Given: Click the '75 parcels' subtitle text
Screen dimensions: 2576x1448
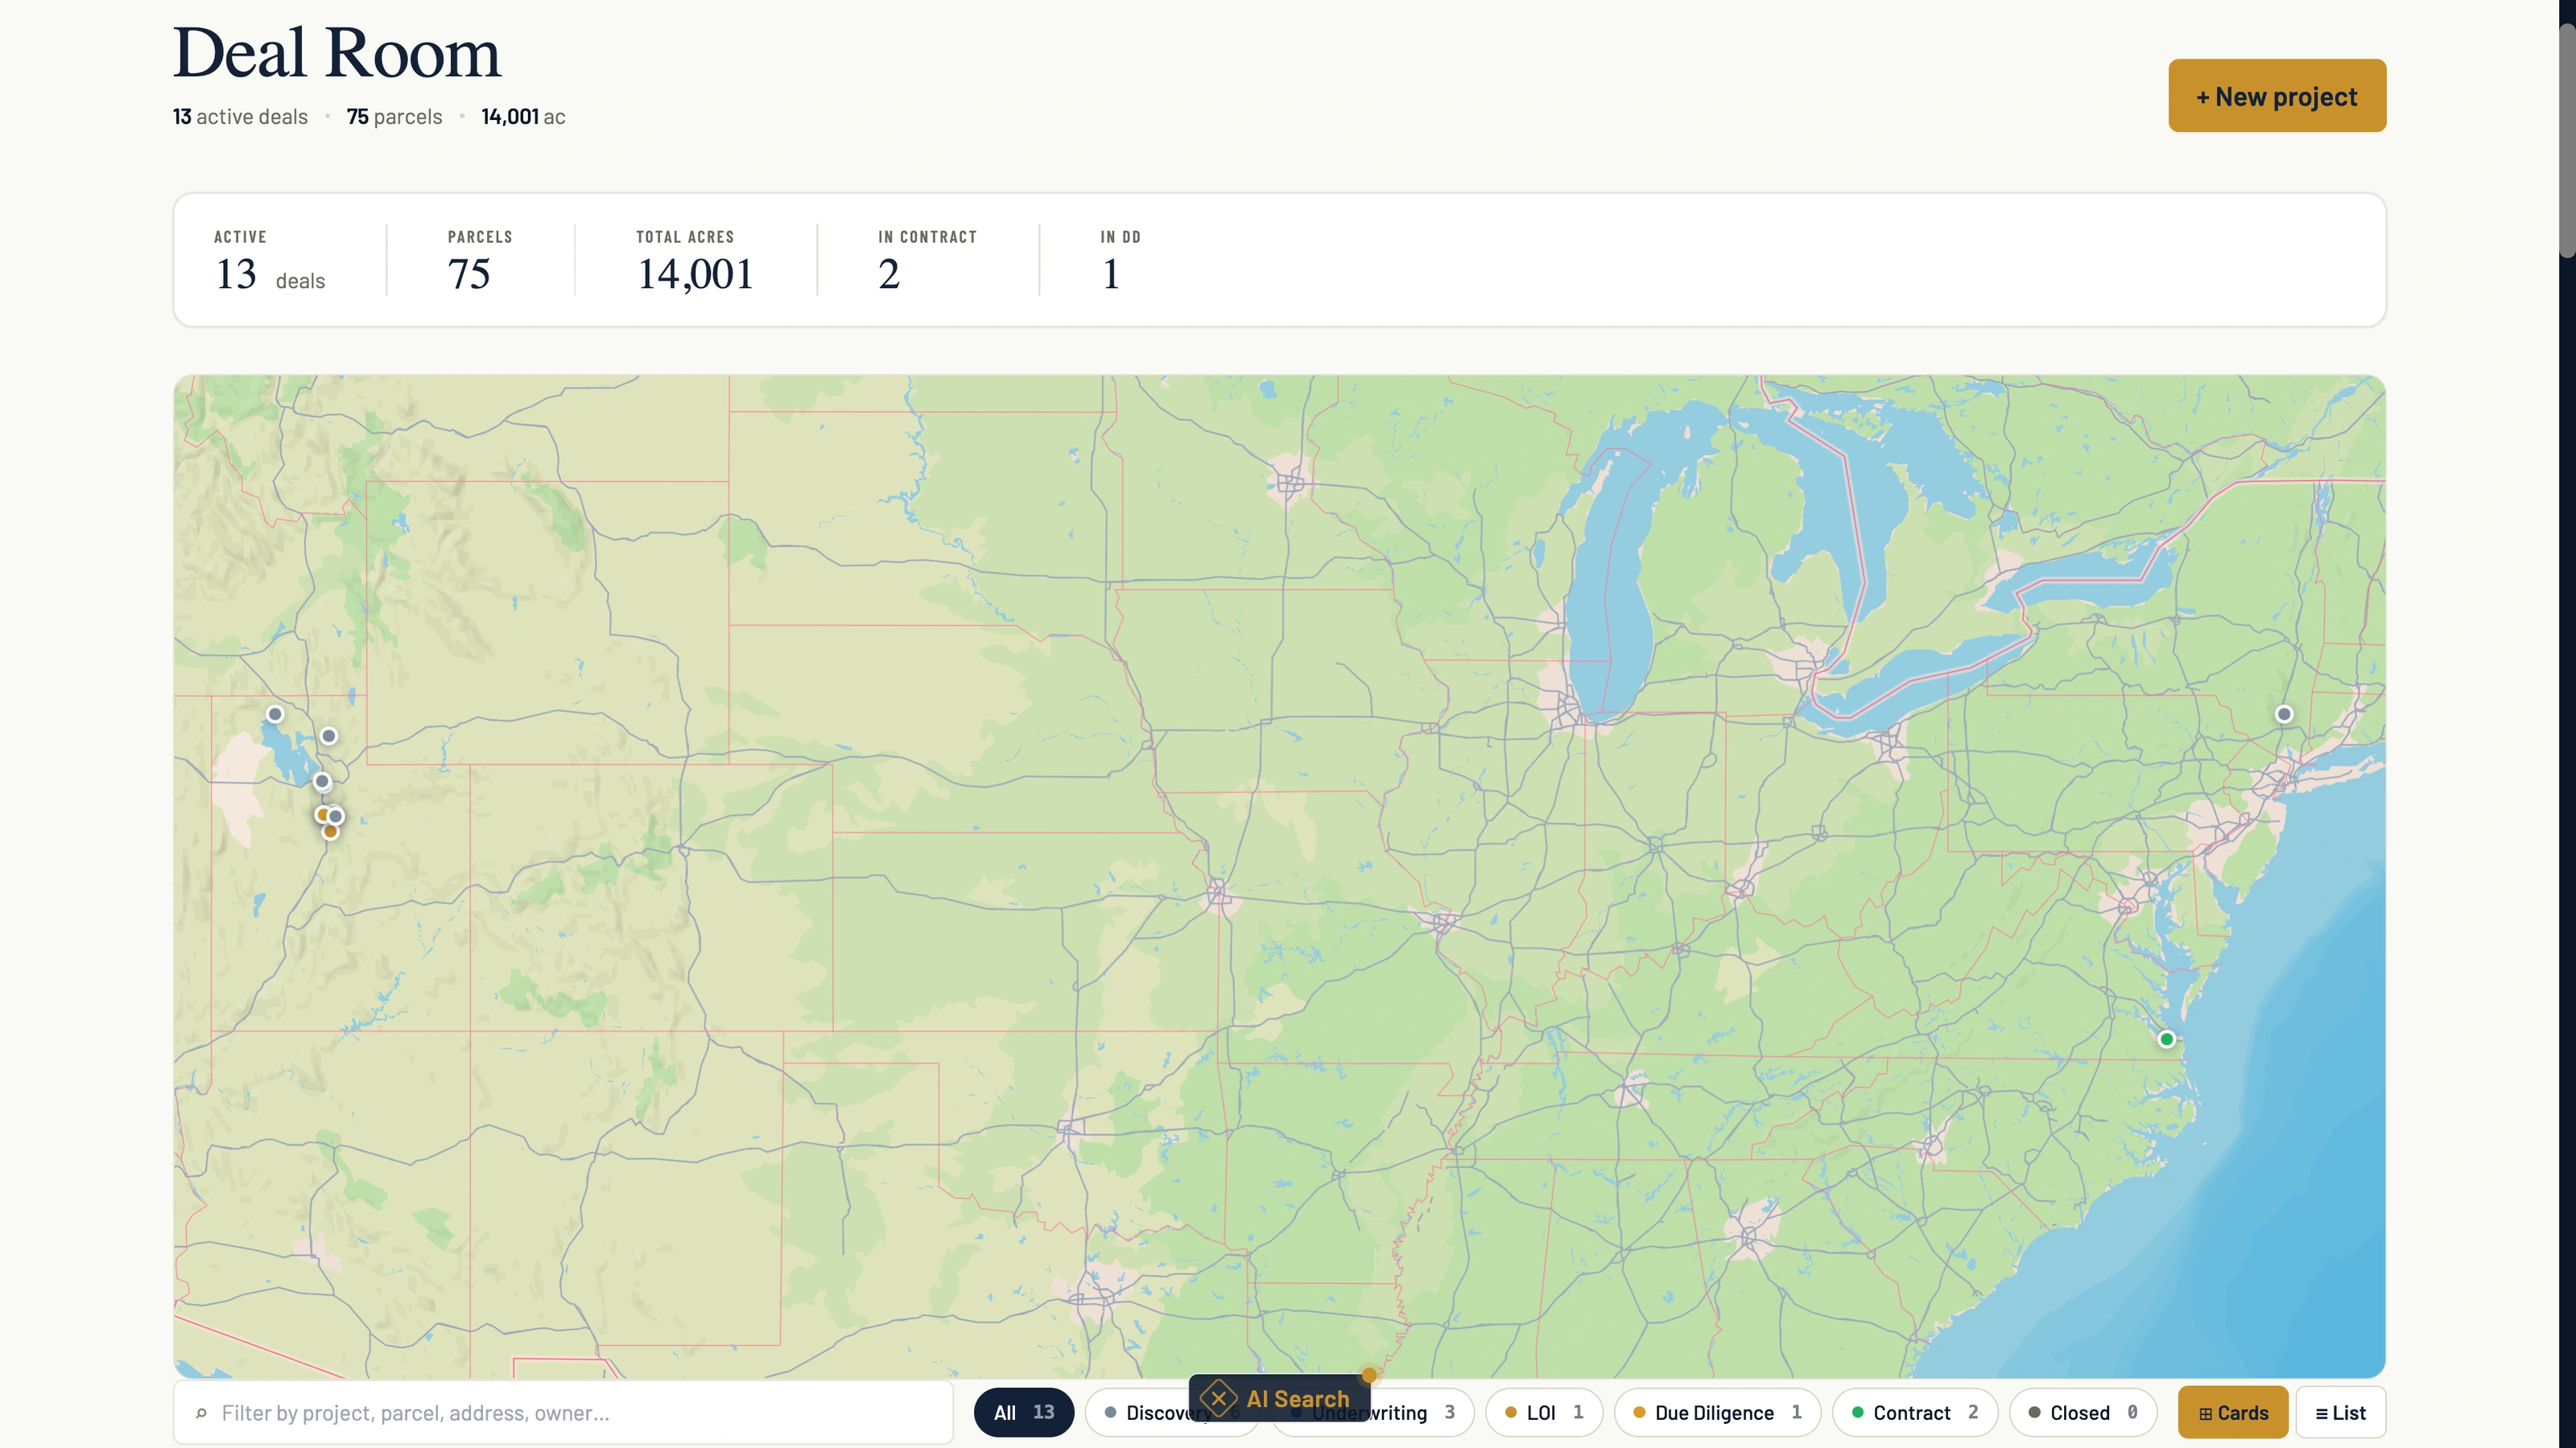Looking at the screenshot, I should [394, 117].
